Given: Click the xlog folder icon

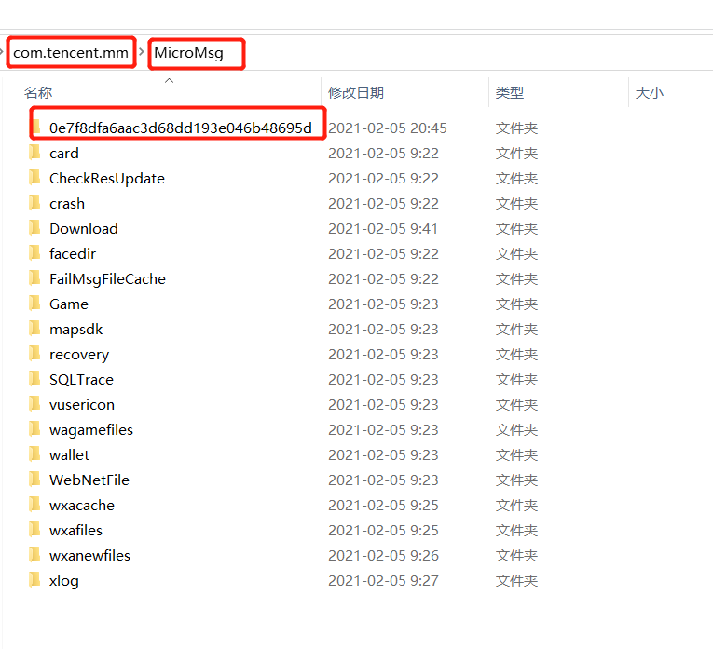Looking at the screenshot, I should click(x=35, y=580).
